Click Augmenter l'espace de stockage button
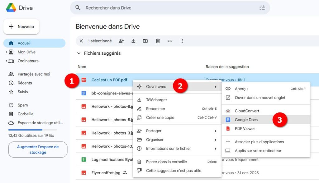Viewport: 319px width, 183px height. tap(38, 149)
